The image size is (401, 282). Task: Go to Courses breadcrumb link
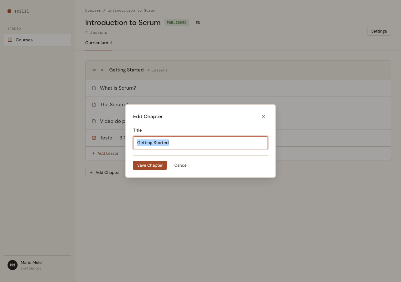(x=93, y=10)
